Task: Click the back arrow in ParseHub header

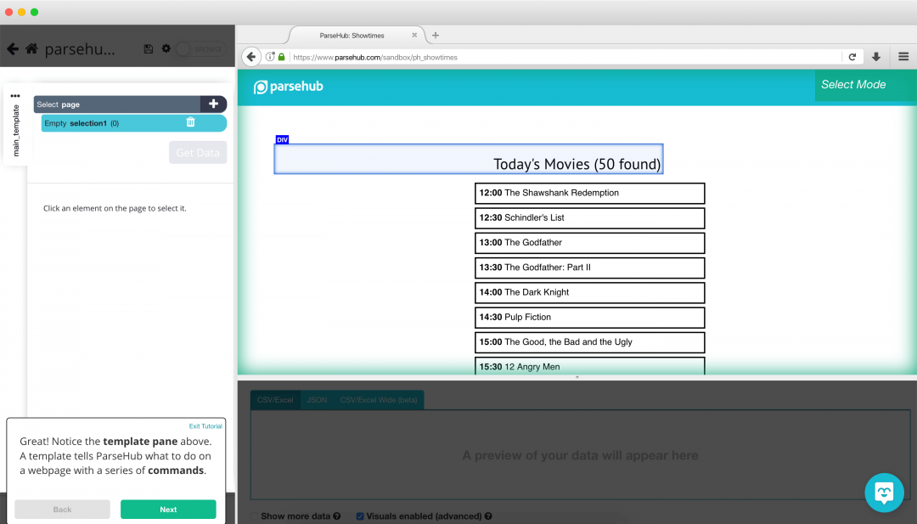Action: pos(12,48)
